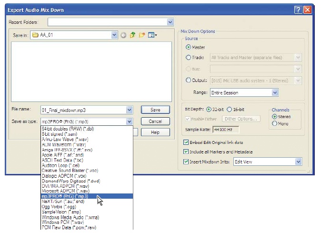Choose Amiga IFF-8SVX format
The height and width of the screenshot is (233, 321).
(87, 150)
